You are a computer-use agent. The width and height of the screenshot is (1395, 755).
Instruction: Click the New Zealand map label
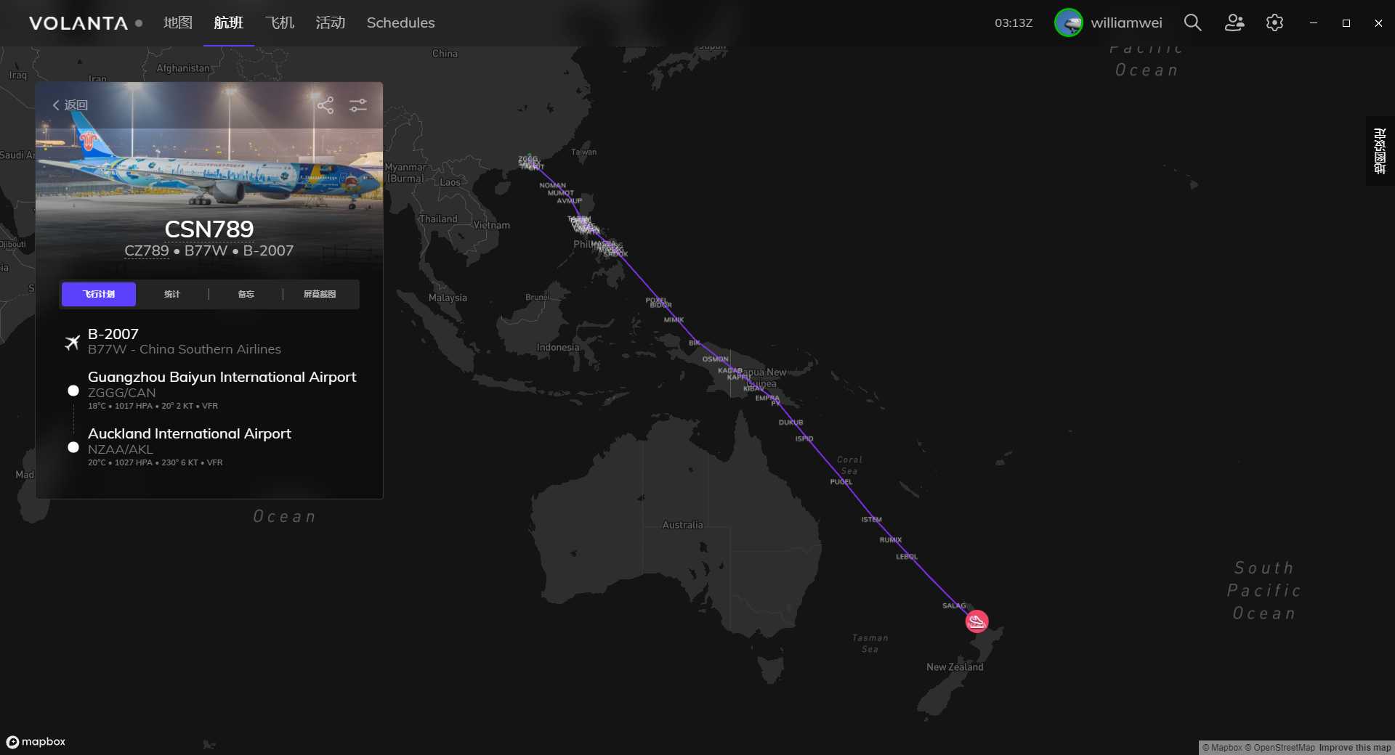955,666
